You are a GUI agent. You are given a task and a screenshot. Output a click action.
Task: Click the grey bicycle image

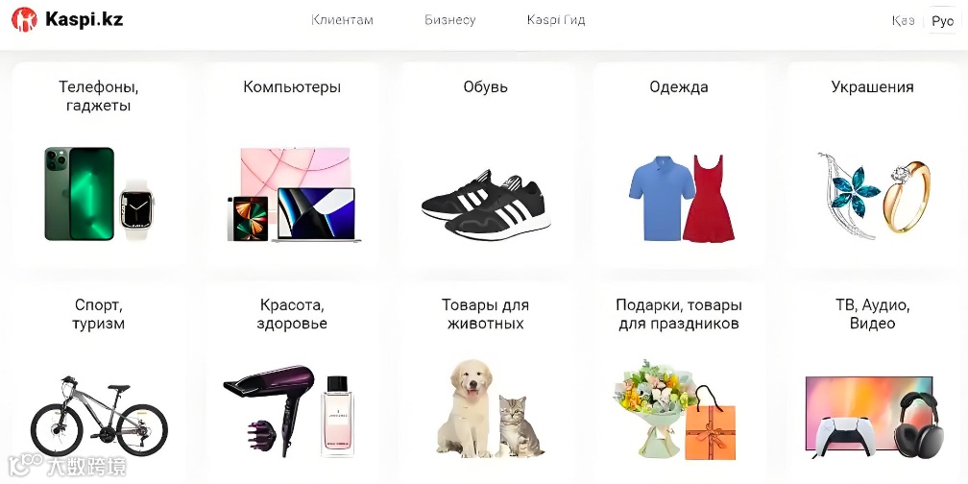point(99,416)
